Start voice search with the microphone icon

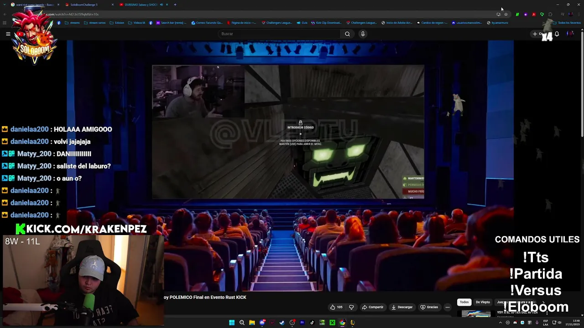[363, 34]
